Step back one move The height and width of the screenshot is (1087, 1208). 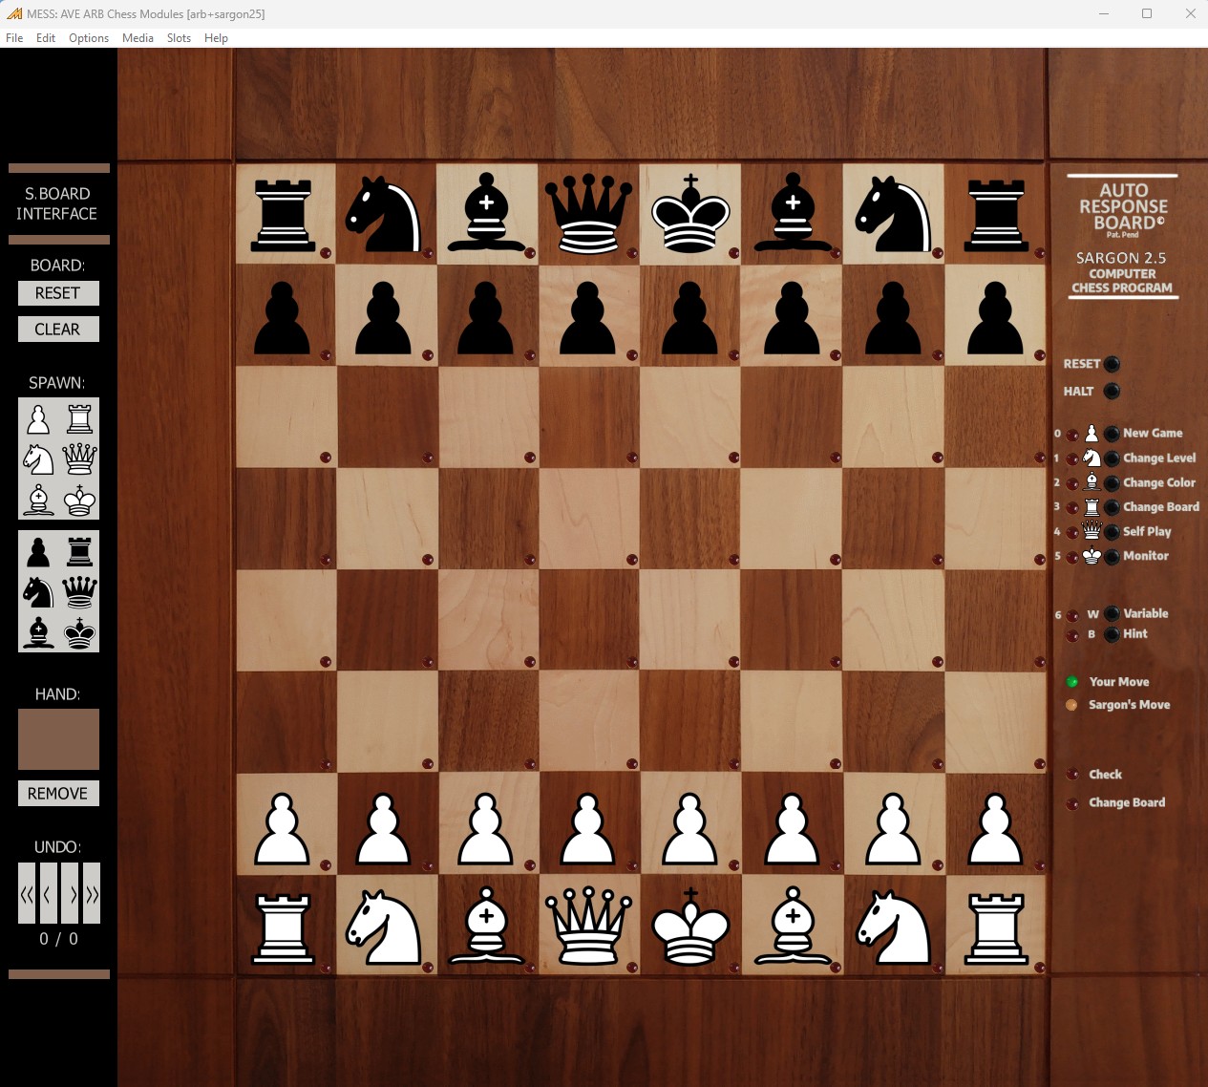(x=47, y=893)
